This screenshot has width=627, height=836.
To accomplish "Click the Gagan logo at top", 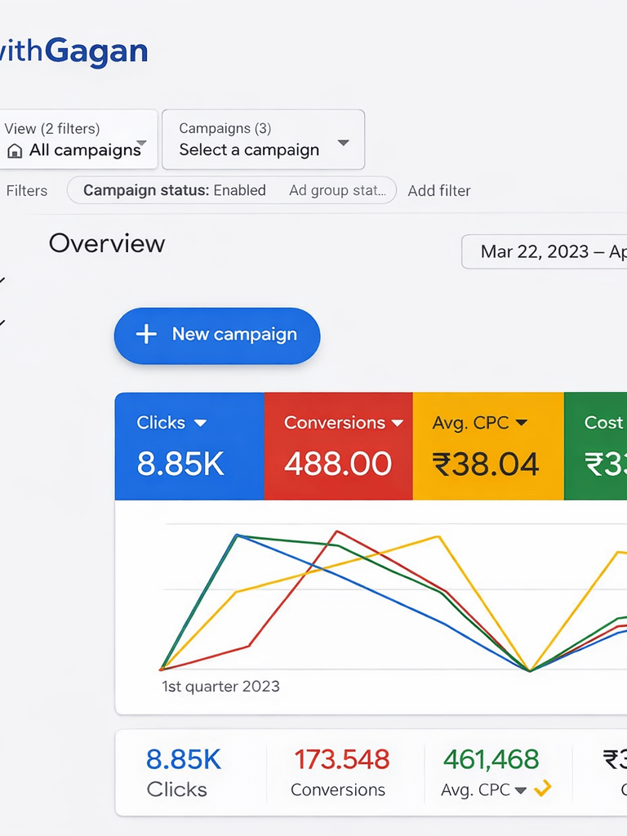I will point(74,51).
